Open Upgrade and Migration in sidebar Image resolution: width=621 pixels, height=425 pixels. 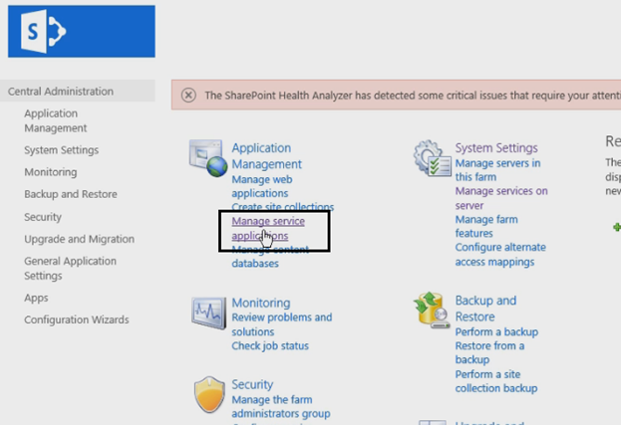pyautogui.click(x=79, y=239)
